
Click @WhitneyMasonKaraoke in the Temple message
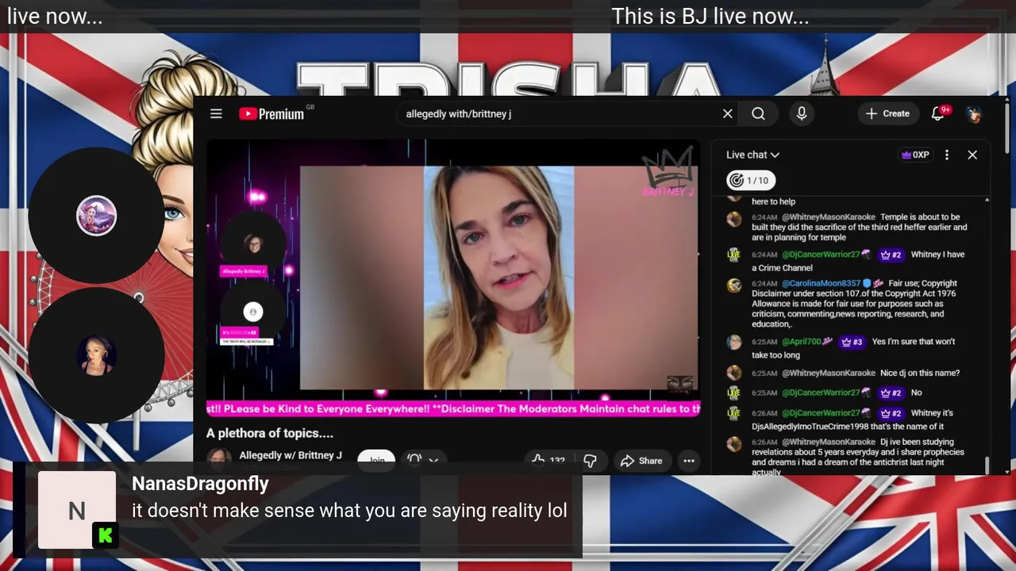829,217
